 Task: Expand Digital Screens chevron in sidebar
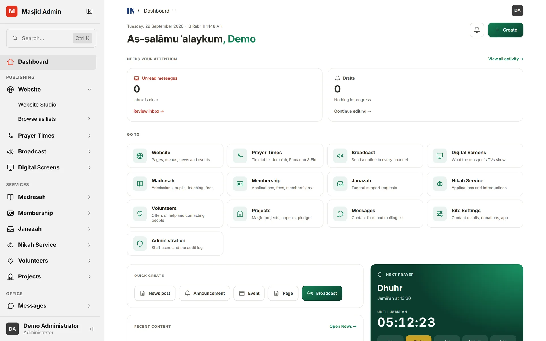coord(89,168)
